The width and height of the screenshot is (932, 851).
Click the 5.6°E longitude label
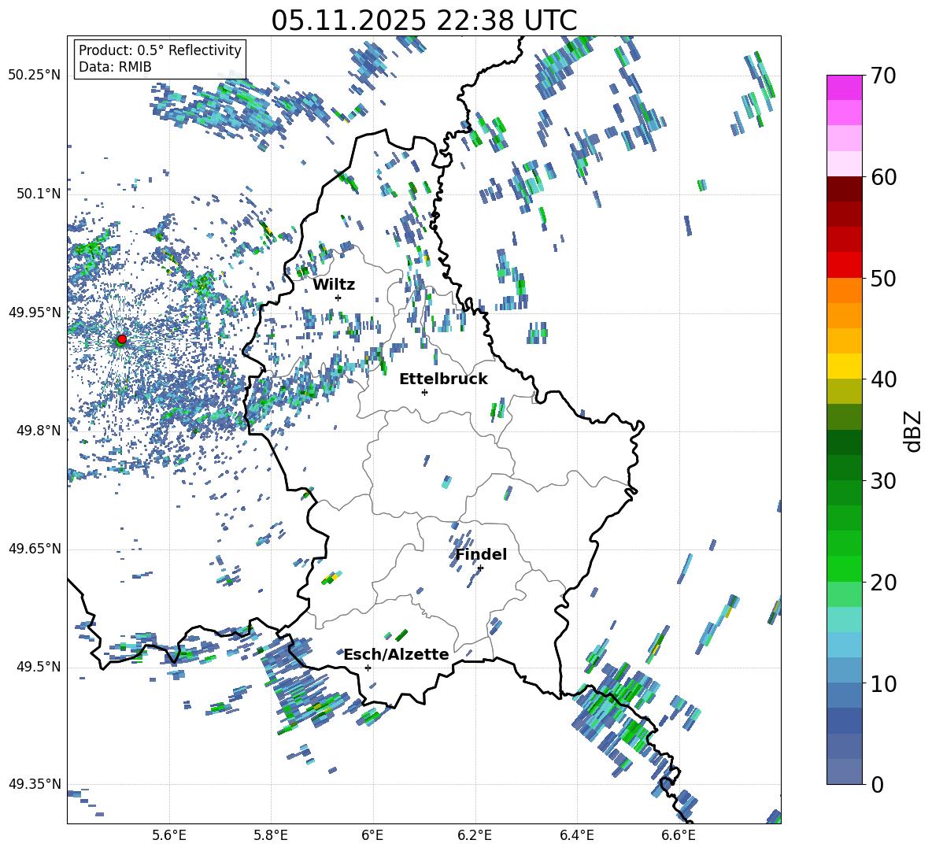(169, 835)
